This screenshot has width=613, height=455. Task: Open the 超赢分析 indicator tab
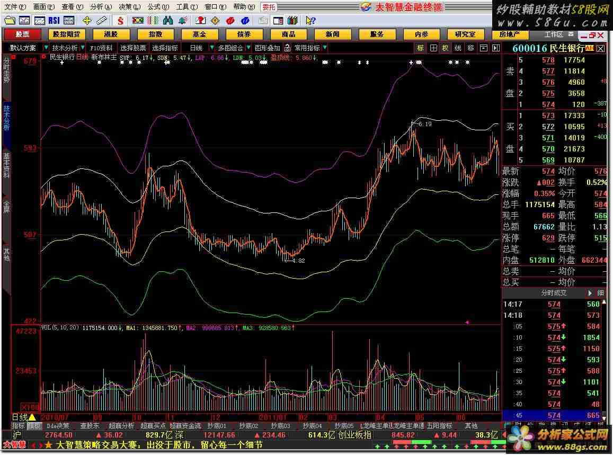click(121, 426)
